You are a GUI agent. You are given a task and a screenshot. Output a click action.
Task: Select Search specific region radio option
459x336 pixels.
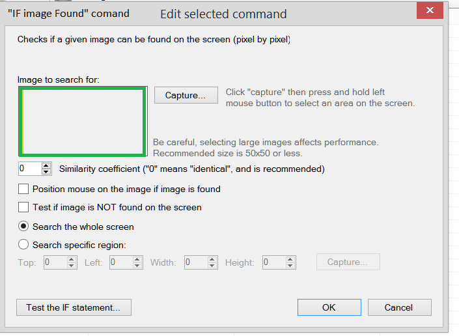point(23,245)
